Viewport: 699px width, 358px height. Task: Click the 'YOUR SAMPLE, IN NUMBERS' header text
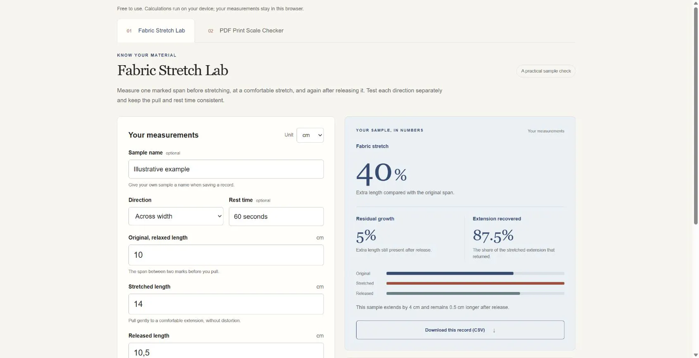(x=390, y=130)
